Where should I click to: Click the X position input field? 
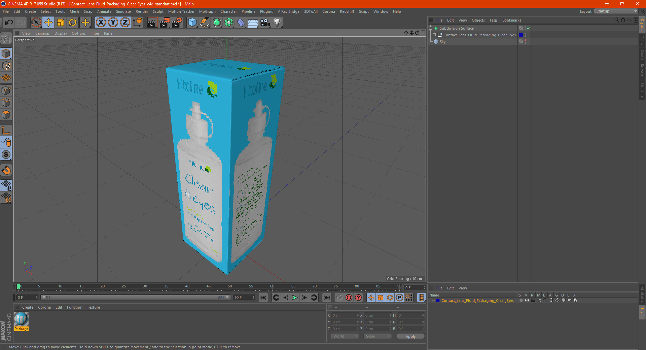346,315
